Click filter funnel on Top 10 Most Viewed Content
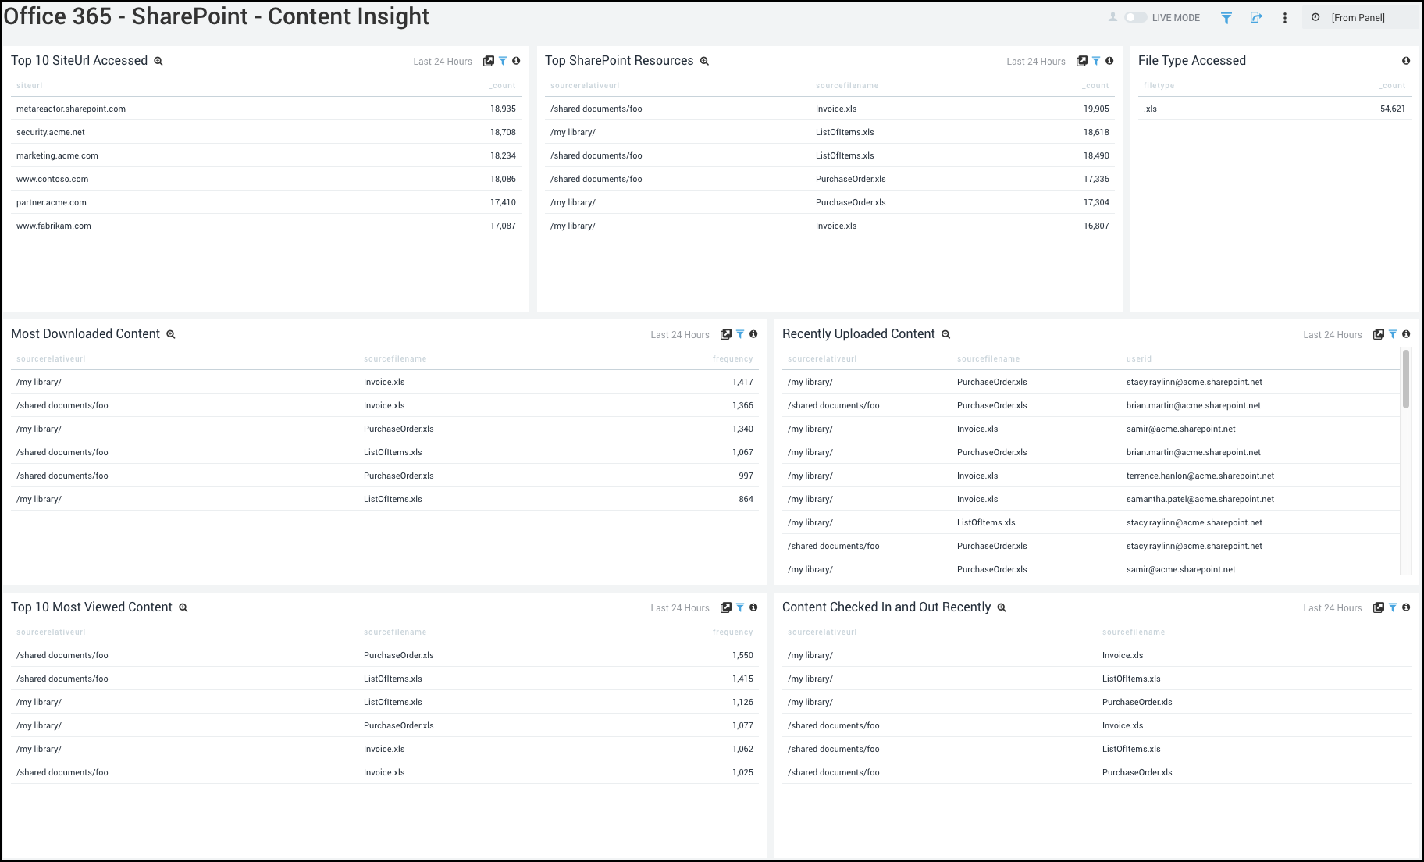 (740, 607)
